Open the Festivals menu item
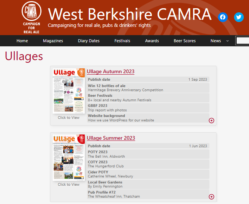Screen dimensions: 249x204 tap(122, 41)
